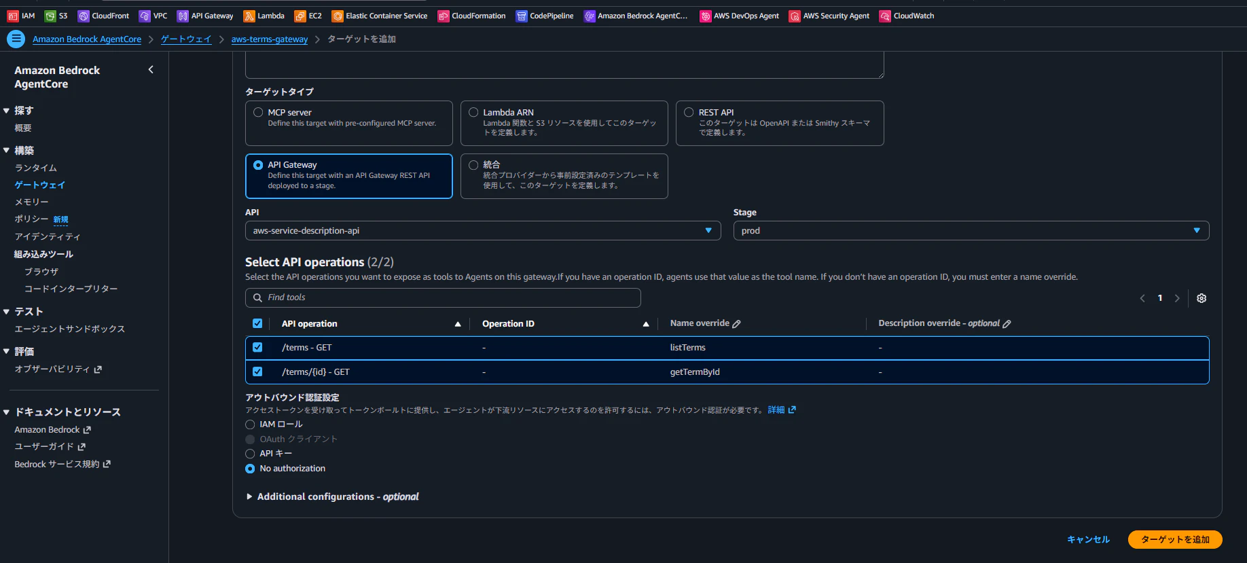
Task: Sort by API operation column arrow
Action: 458,324
